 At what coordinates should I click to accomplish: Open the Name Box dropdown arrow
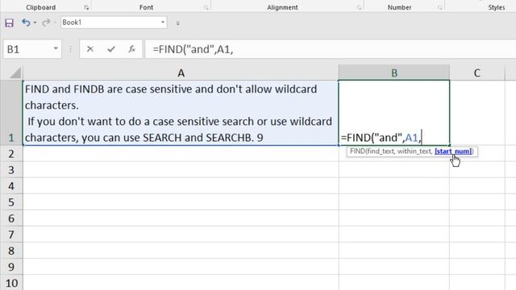pyautogui.click(x=56, y=48)
